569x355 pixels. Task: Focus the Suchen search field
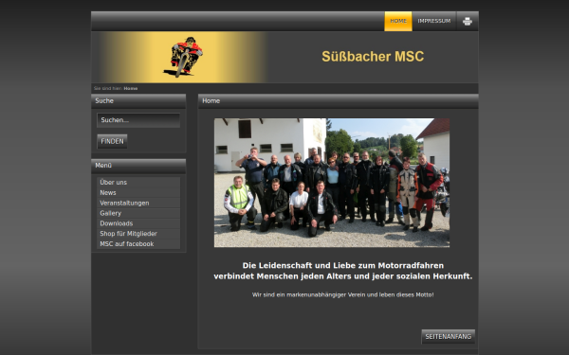coord(138,120)
